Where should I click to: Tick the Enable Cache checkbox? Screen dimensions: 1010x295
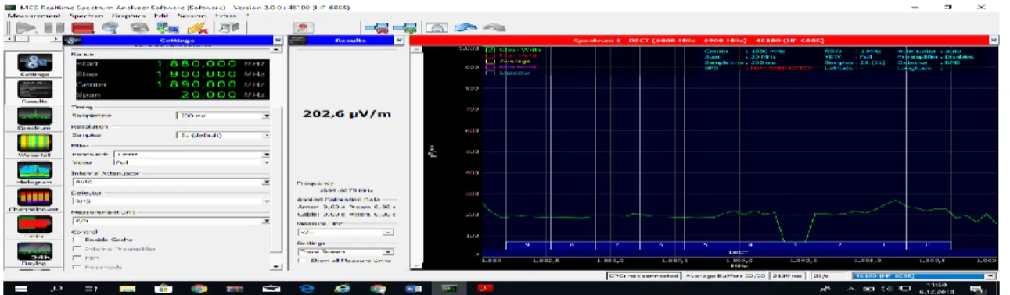click(76, 240)
